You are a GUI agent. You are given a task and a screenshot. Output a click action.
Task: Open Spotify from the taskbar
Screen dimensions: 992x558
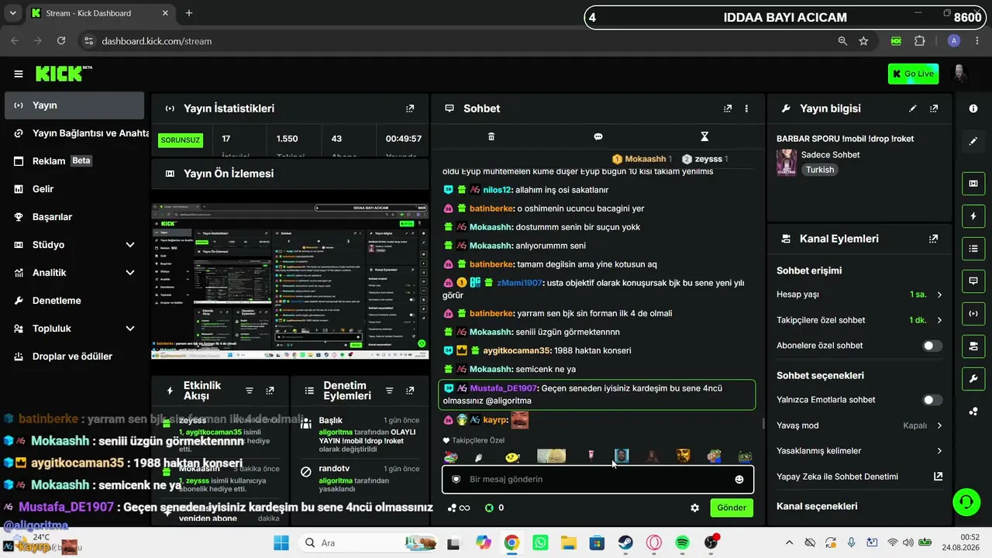683,542
